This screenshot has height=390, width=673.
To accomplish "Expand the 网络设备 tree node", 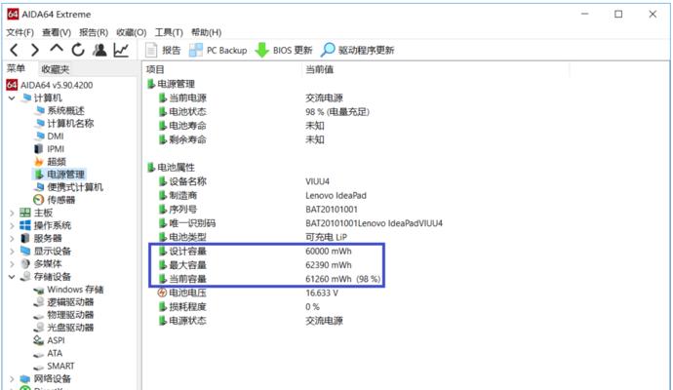I will point(12,379).
